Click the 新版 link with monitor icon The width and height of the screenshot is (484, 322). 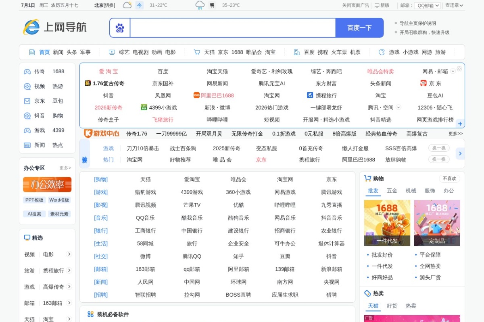382,5
